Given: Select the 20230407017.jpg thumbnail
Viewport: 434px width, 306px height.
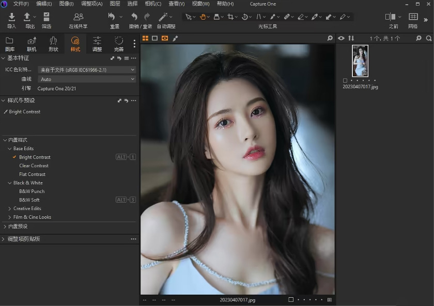Looking at the screenshot, I should 360,61.
